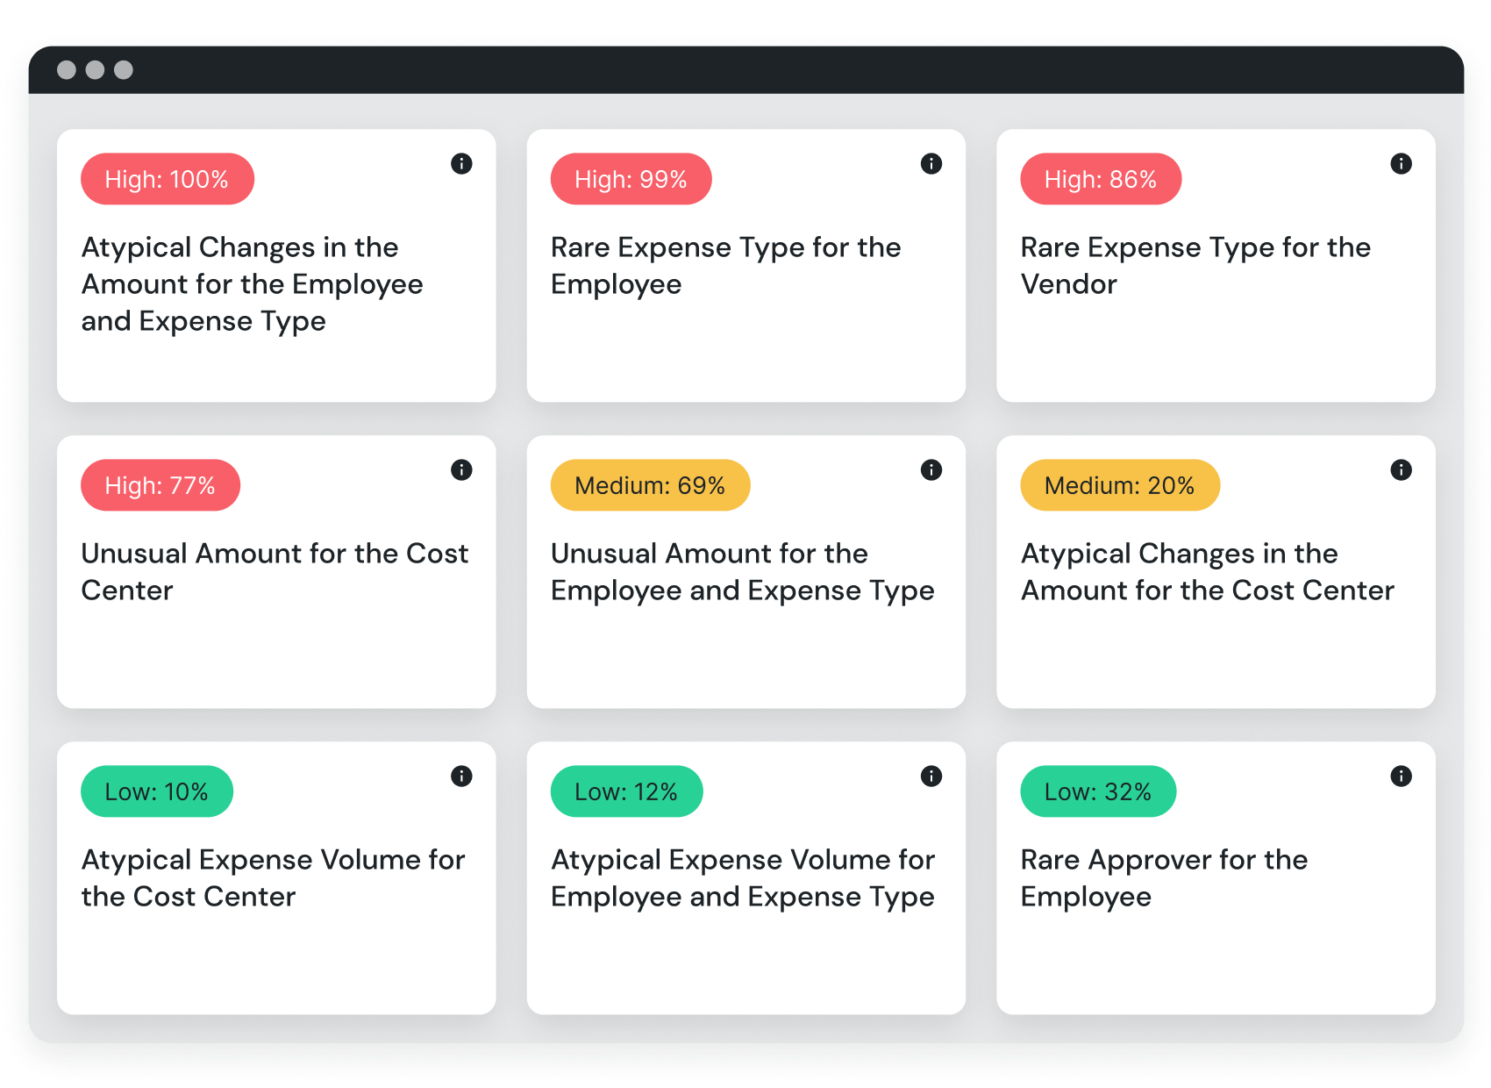The image size is (1491, 1088).
Task: Click info icon on Medium: 69% card
Action: click(931, 469)
